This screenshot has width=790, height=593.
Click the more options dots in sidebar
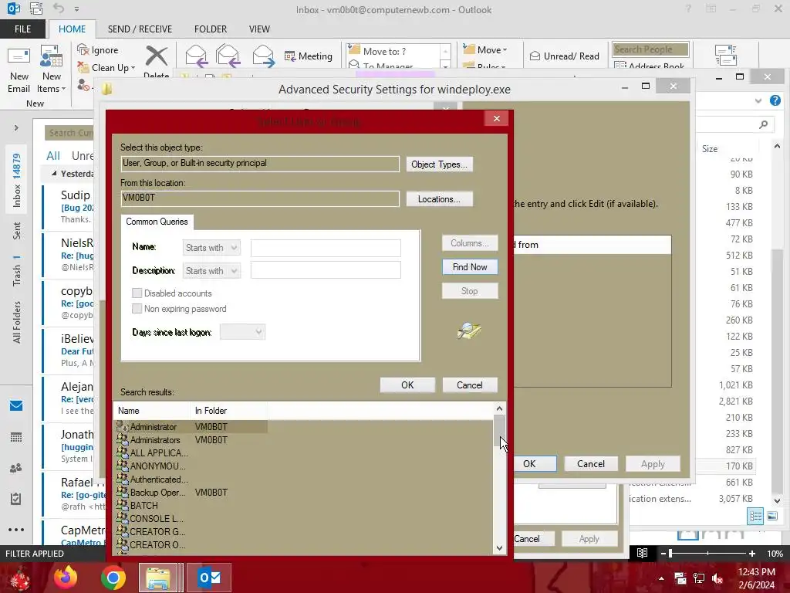click(x=16, y=530)
